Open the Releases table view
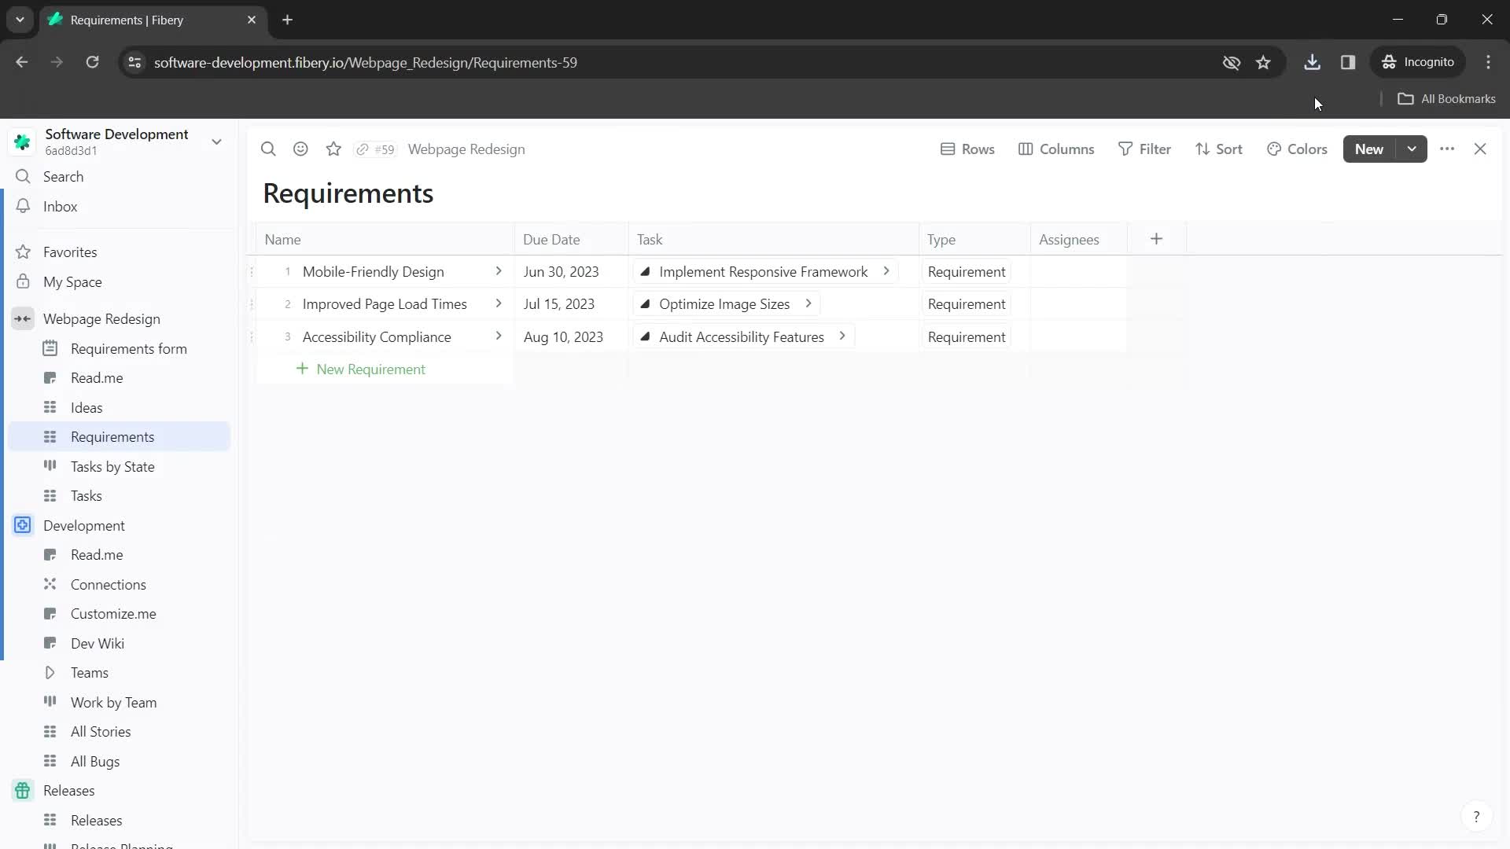The height and width of the screenshot is (849, 1510). [120, 821]
